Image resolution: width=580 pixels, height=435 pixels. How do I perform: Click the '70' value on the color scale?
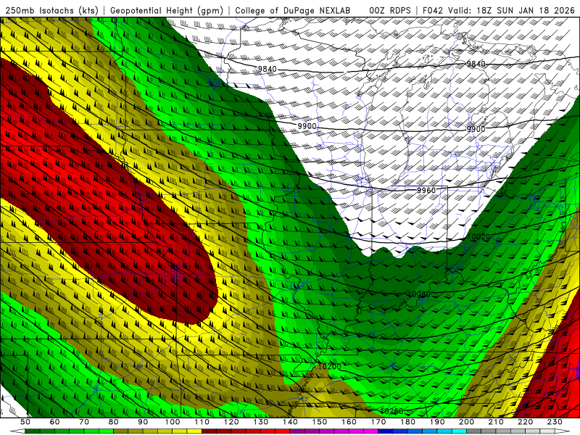(84, 422)
